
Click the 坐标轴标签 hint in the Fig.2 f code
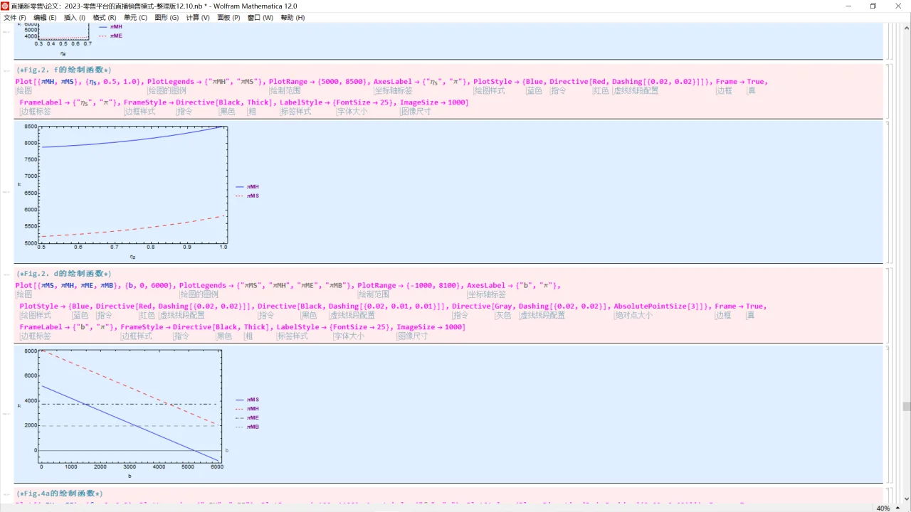tap(394, 91)
